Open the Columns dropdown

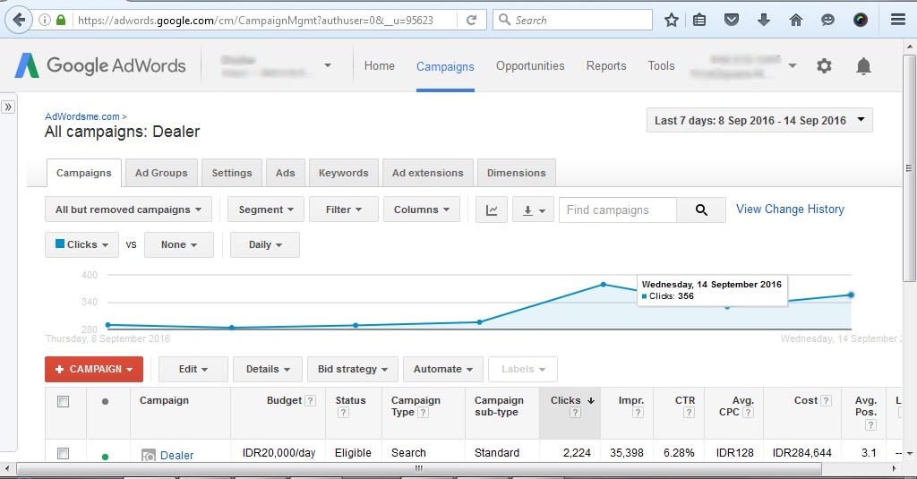(x=421, y=210)
